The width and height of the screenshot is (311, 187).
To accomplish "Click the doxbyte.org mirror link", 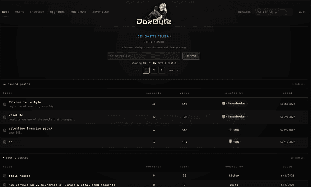I will click(178, 48).
